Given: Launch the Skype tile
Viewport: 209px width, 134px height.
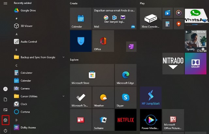Looking at the screenshot, I should 126,97.
